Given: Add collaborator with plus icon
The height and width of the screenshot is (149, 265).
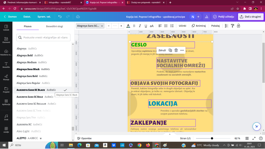Looking at the screenshot, I should (198, 17).
